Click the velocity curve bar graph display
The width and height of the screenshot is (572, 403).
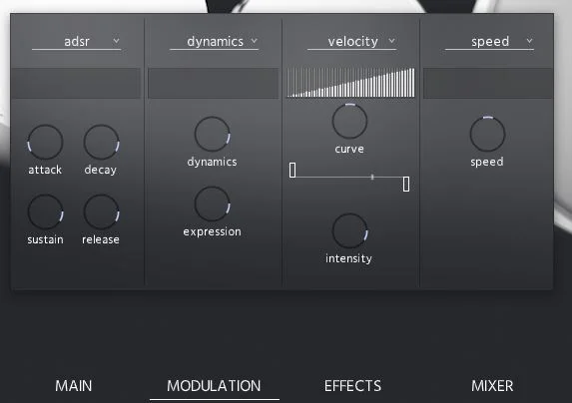(350, 83)
